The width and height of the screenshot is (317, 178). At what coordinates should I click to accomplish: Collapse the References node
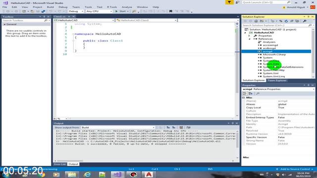(249, 39)
